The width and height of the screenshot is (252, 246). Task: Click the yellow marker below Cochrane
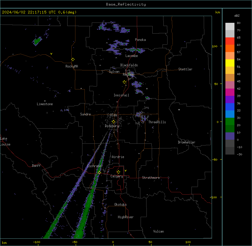pyautogui.click(x=99, y=173)
